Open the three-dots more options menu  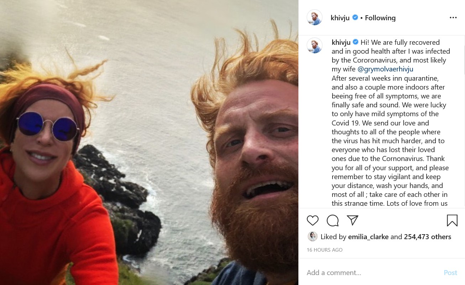[x=453, y=18]
